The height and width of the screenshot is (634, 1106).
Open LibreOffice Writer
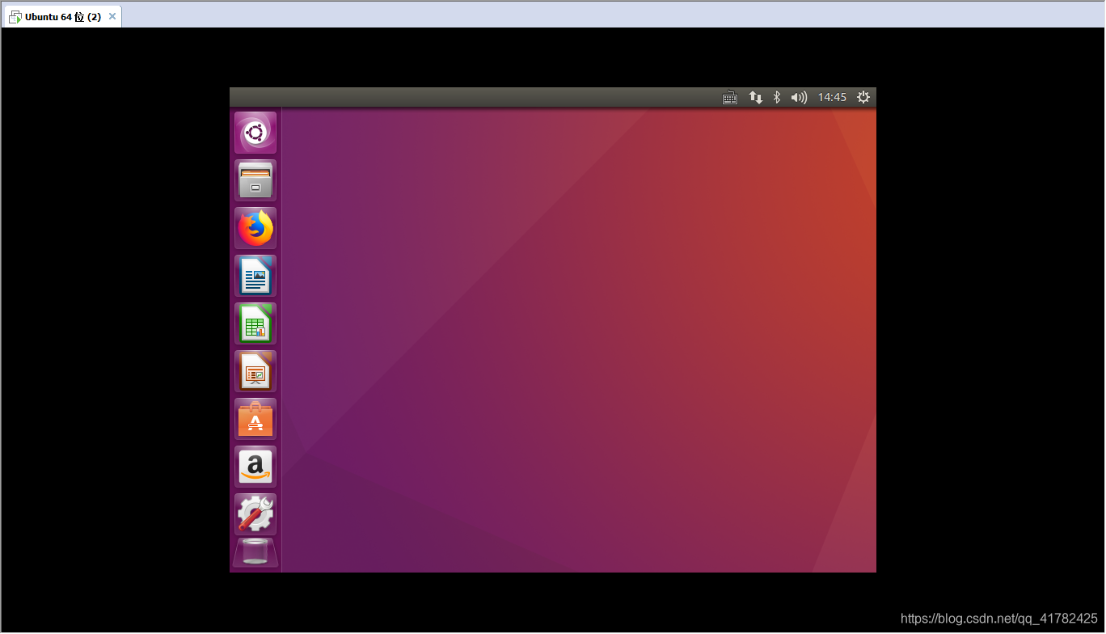point(255,276)
